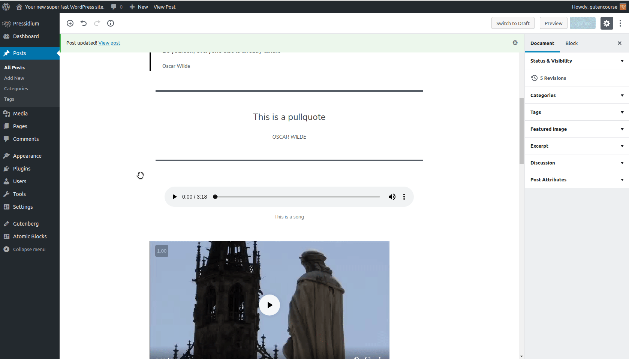Redo the last change
Screen dimensions: 629x359
click(97, 23)
